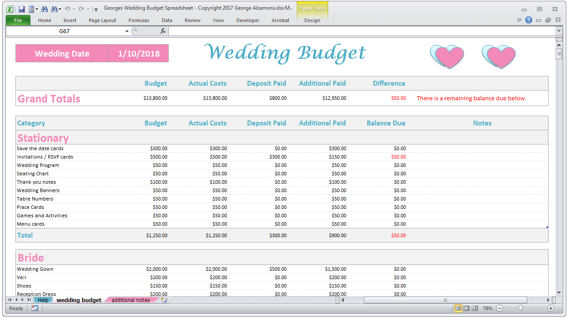Switch to Page Layout view in status bar

click(x=466, y=308)
